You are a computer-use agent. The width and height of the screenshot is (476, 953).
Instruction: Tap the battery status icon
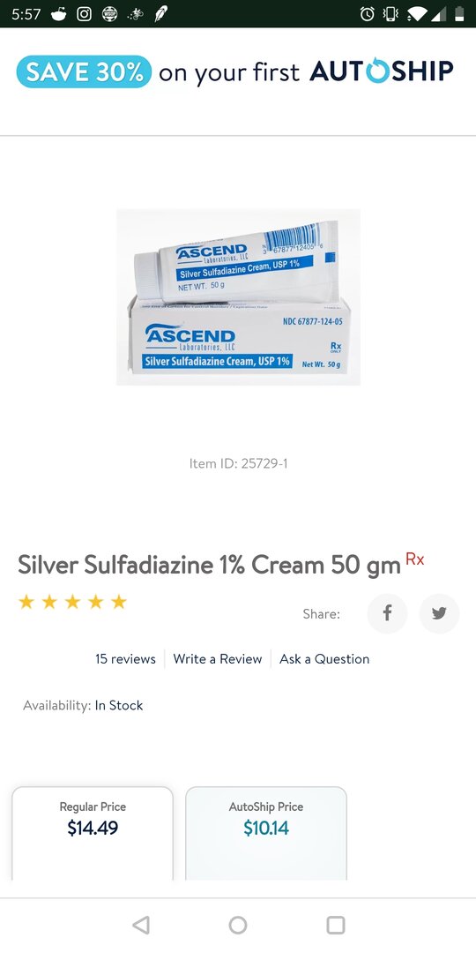[x=459, y=13]
